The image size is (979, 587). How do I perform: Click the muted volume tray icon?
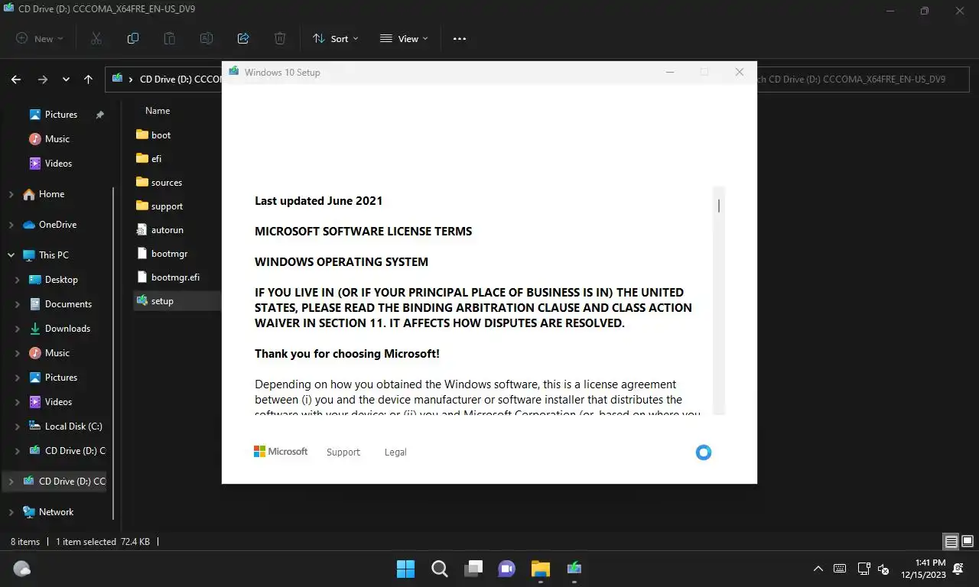pos(883,569)
